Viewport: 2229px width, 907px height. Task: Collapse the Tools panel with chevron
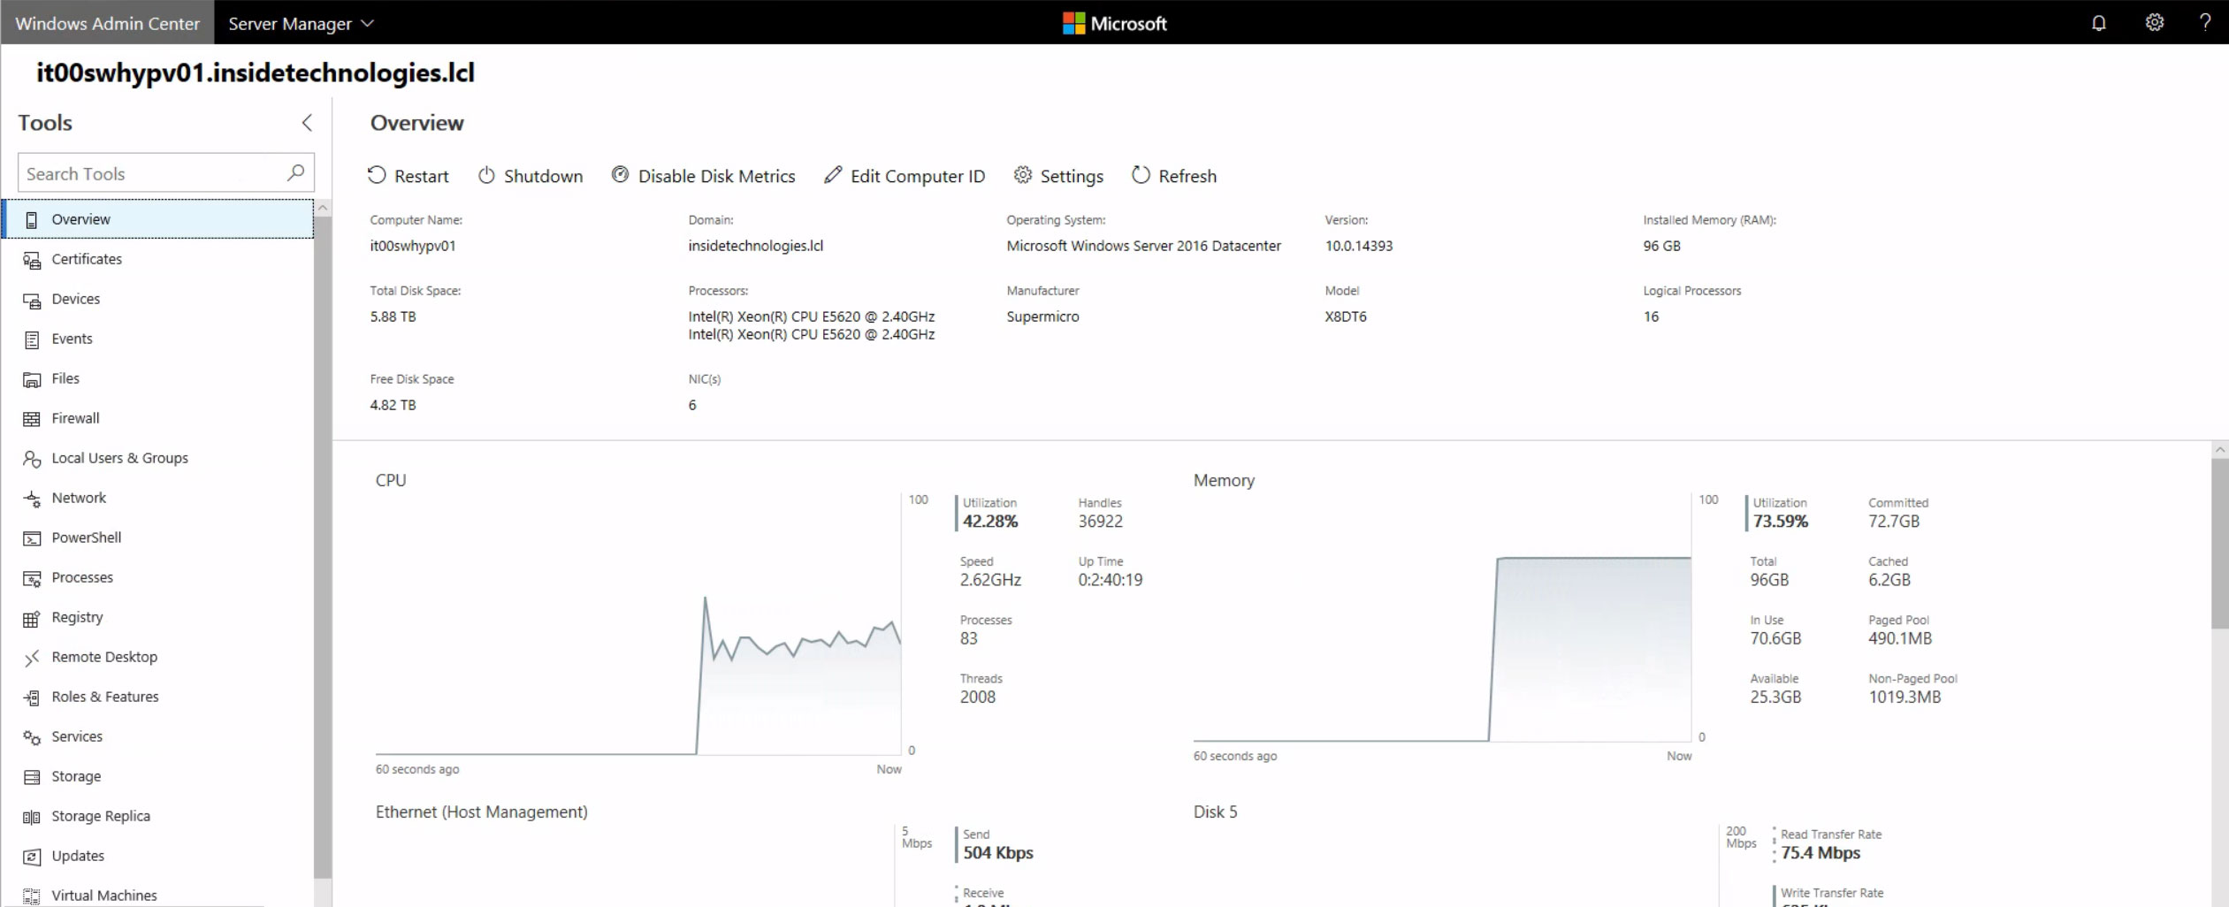pyautogui.click(x=307, y=123)
